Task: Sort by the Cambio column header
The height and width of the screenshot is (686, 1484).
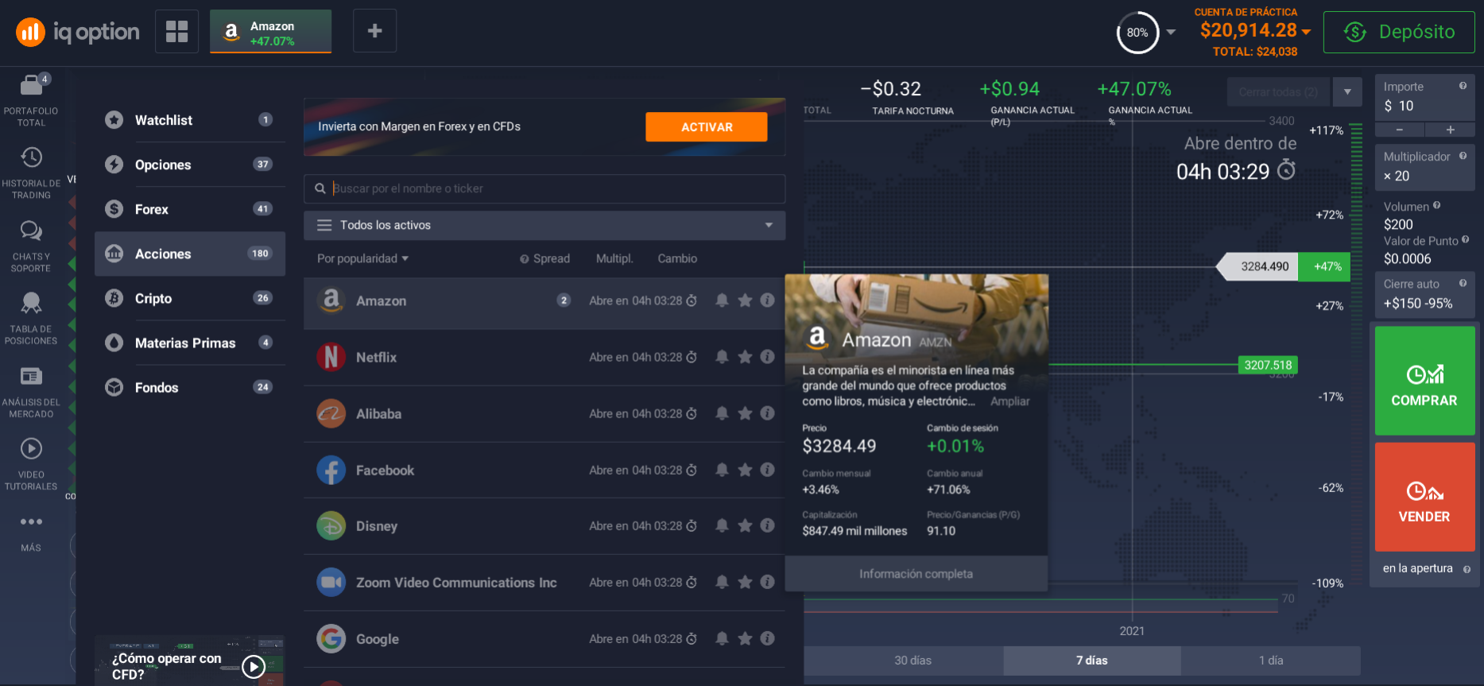Action: click(x=677, y=258)
